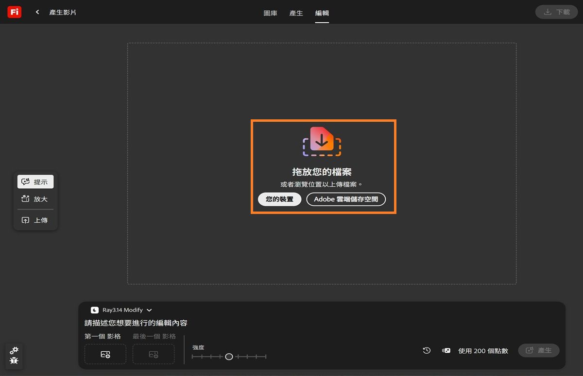The width and height of the screenshot is (583, 376).
Task: Click the credits icon beside 使用 200 個點數
Action: [x=445, y=350]
